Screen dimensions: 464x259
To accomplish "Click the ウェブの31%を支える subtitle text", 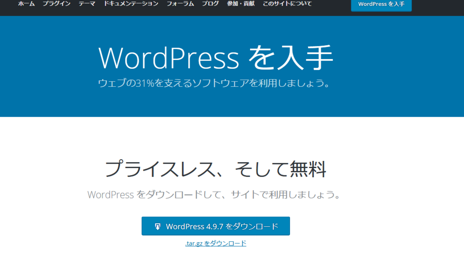I will coord(214,83).
